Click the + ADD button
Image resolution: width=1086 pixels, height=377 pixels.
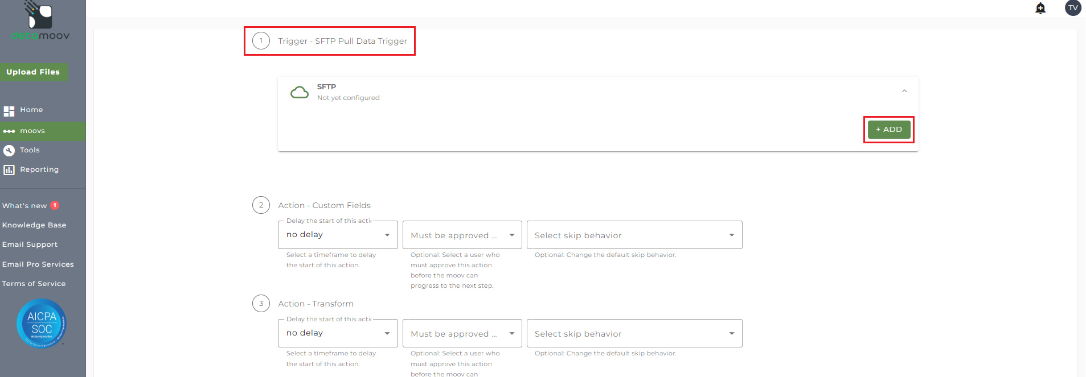coord(889,130)
